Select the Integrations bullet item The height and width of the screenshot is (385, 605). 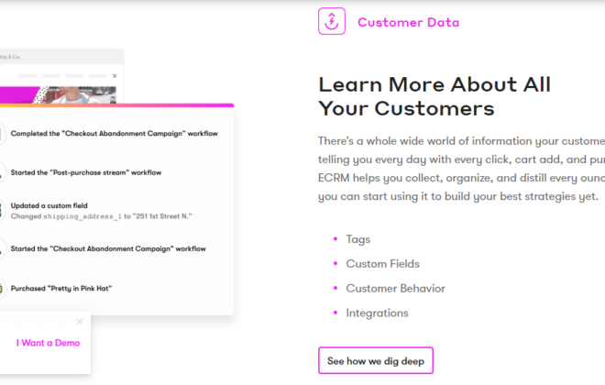click(377, 313)
